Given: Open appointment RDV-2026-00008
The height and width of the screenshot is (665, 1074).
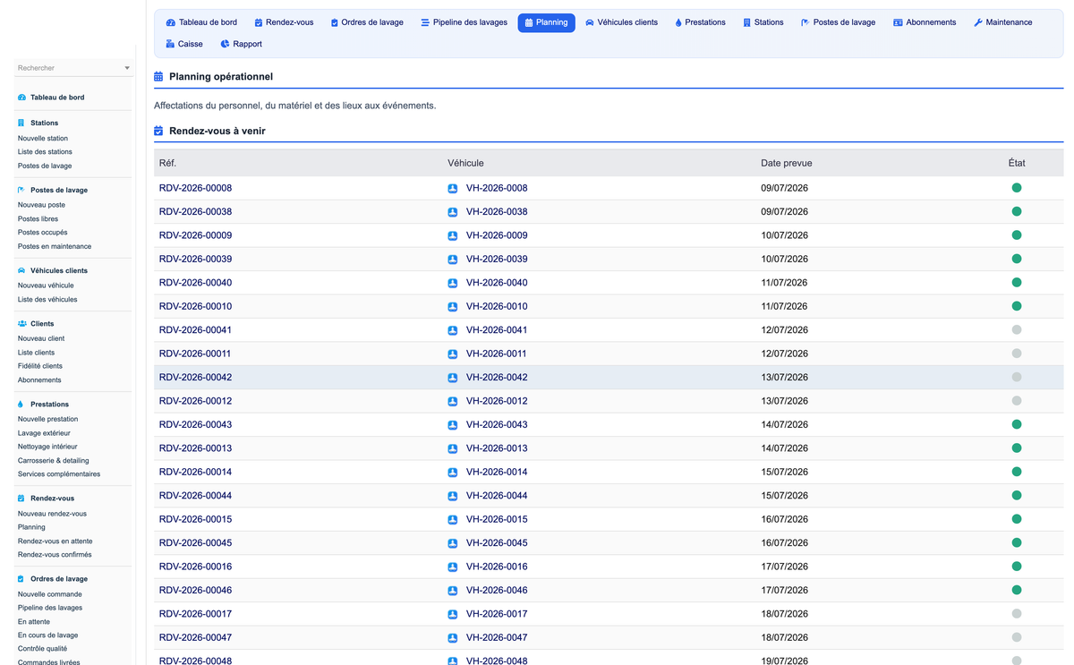Looking at the screenshot, I should (195, 188).
